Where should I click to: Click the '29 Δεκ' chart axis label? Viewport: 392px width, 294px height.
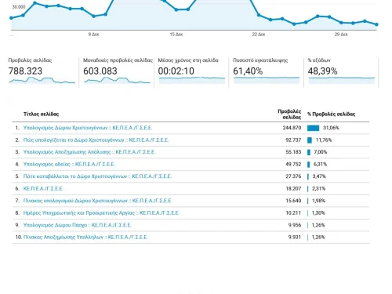pyautogui.click(x=341, y=34)
